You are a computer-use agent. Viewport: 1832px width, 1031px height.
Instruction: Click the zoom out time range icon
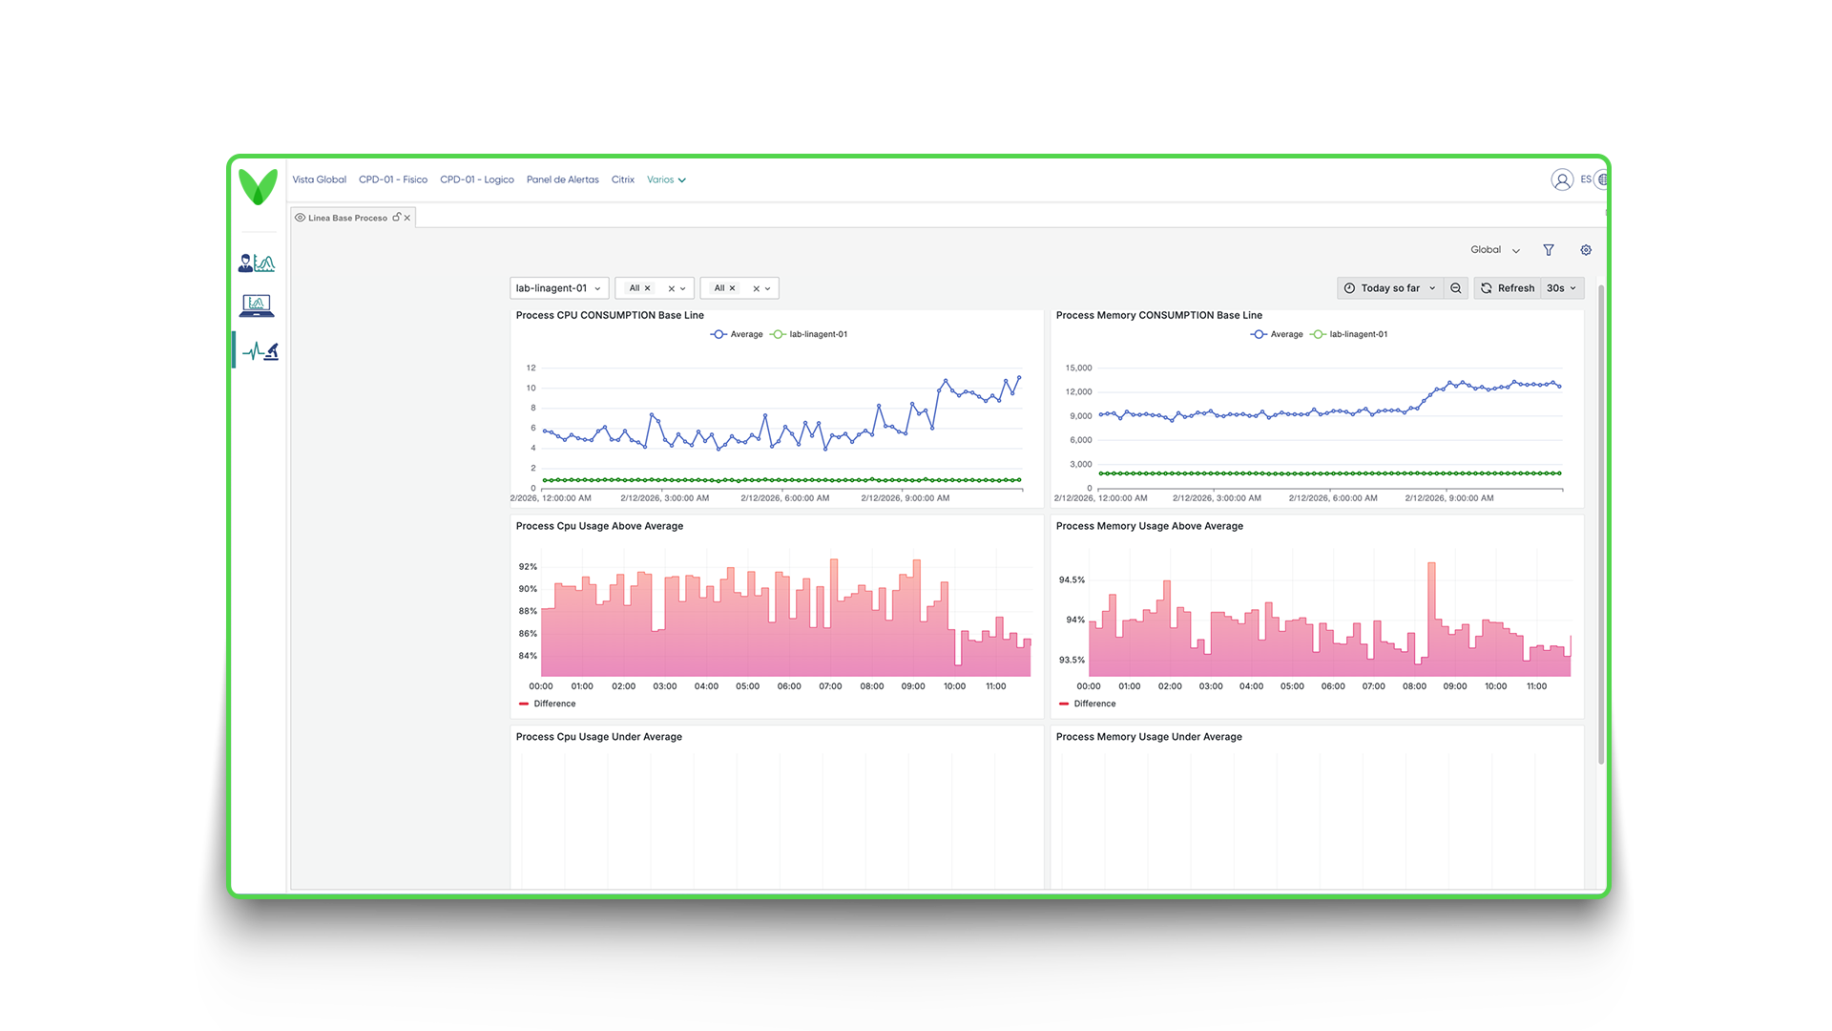[x=1456, y=288]
